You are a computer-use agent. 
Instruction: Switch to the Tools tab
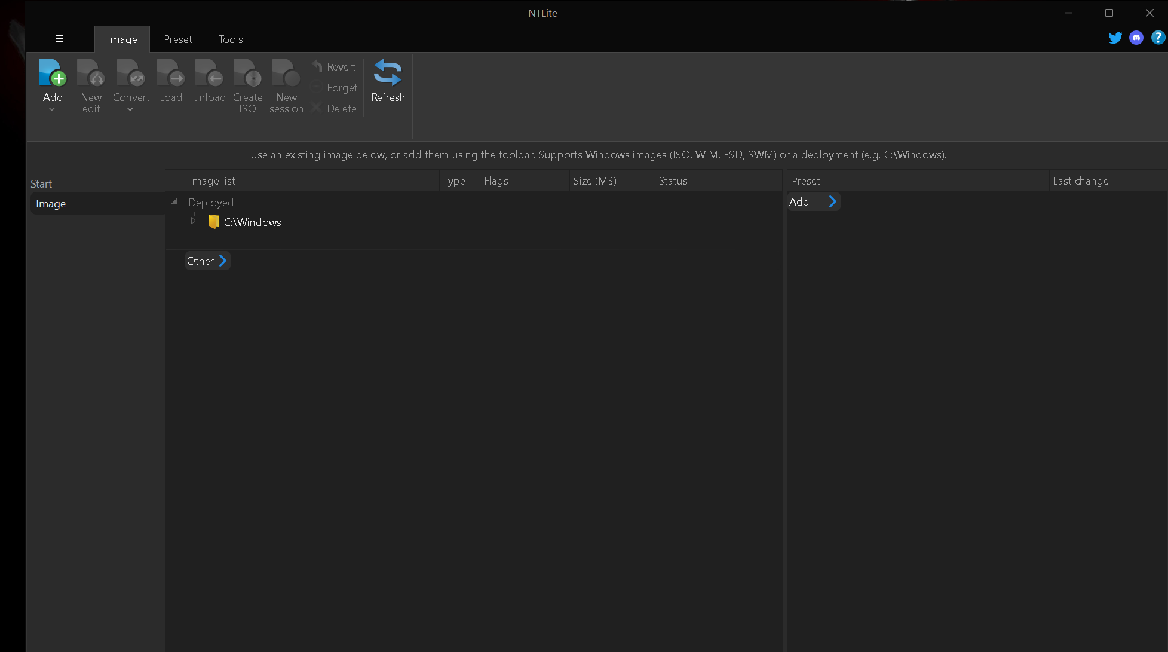coord(231,39)
